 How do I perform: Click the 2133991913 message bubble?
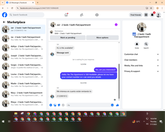coord(62,96)
